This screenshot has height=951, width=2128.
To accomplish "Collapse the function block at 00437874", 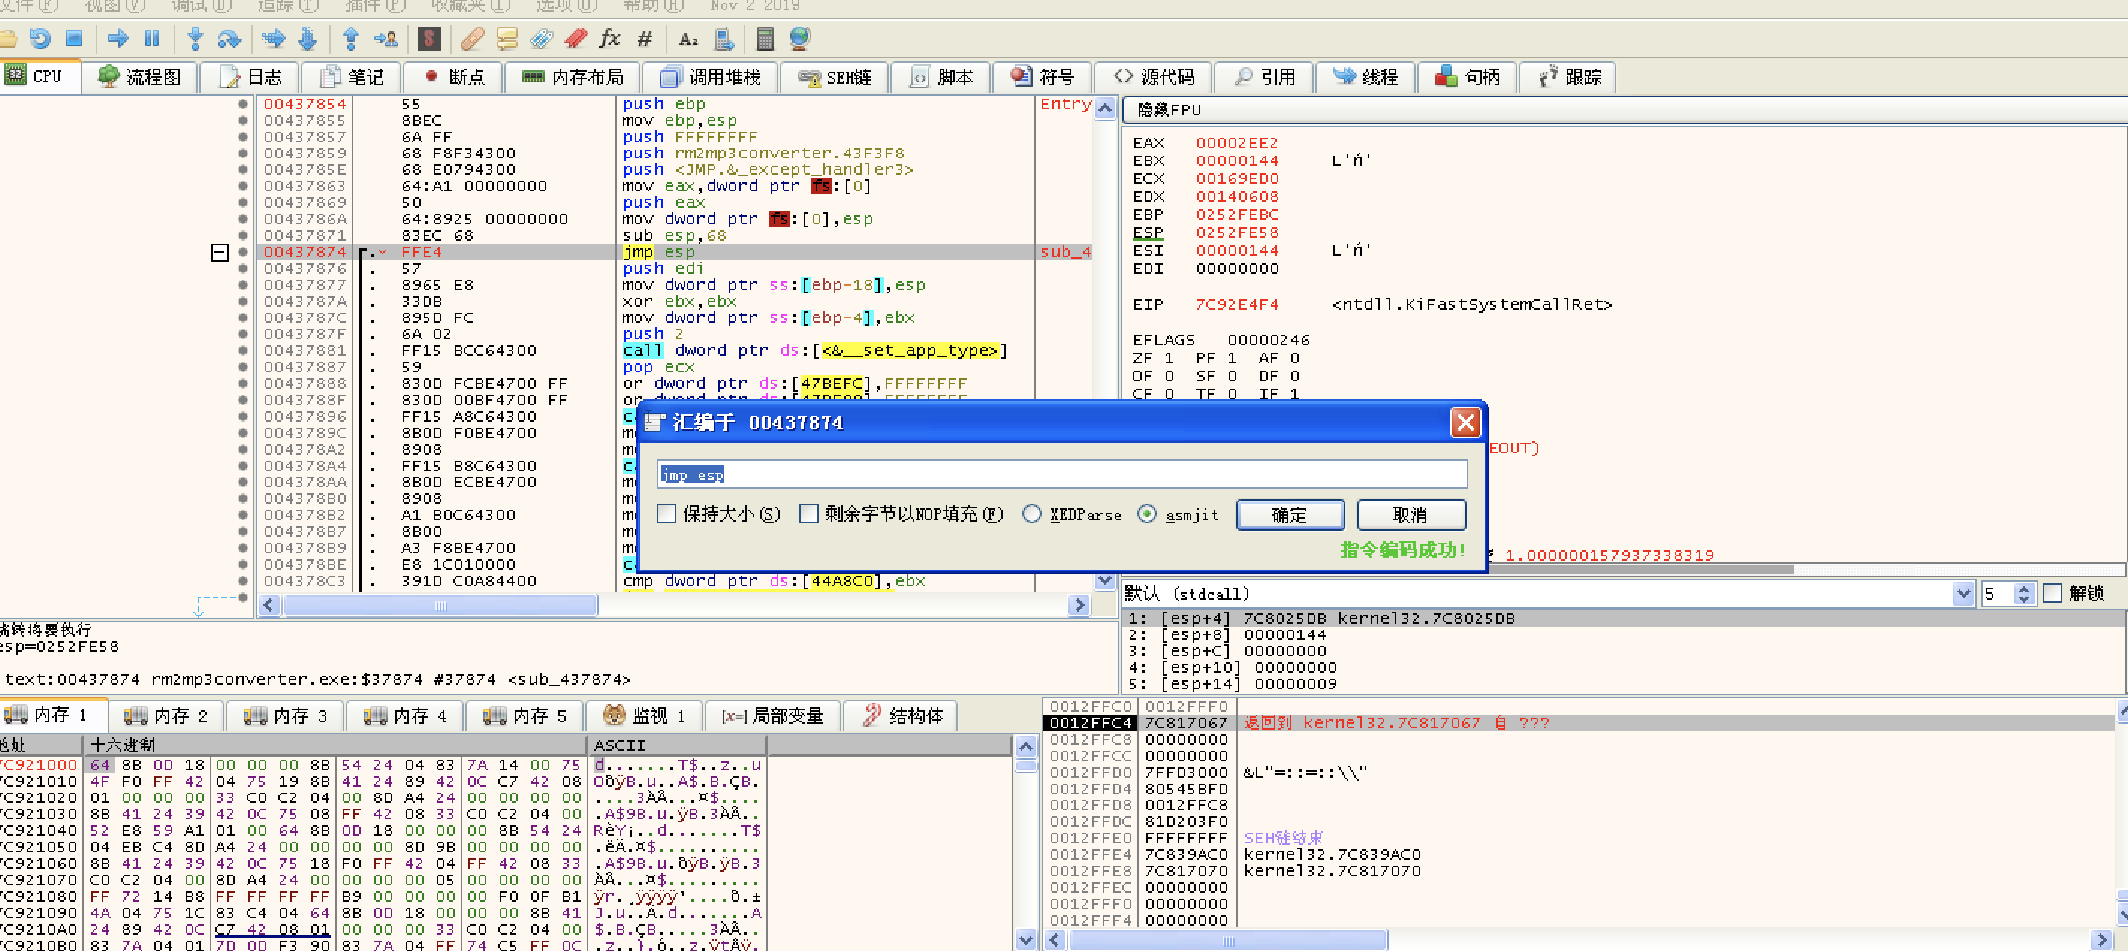I will tap(220, 253).
